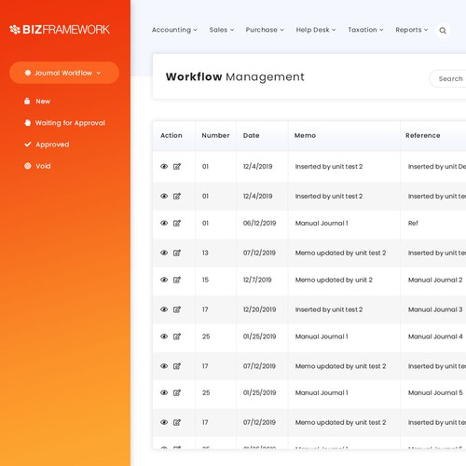
Task: Open the Help Desk dropdown menu
Action: [316, 30]
